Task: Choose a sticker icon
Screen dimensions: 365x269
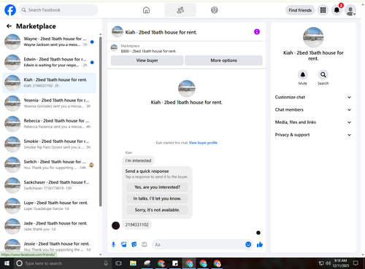Action: pyautogui.click(x=134, y=244)
